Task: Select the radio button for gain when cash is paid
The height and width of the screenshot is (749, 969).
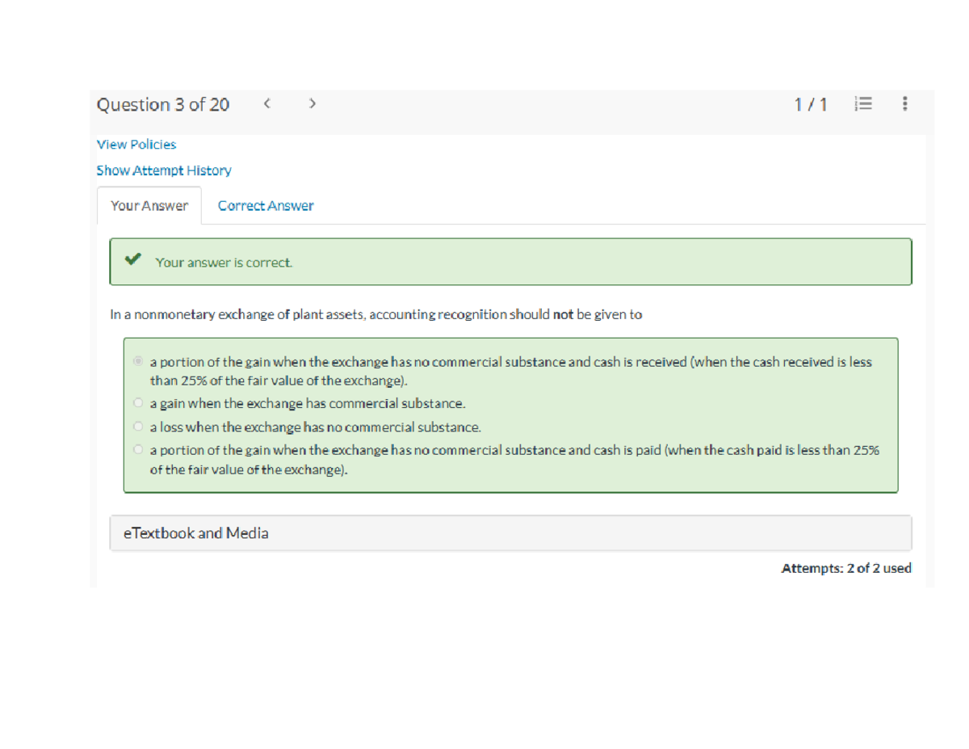Action: (139, 450)
